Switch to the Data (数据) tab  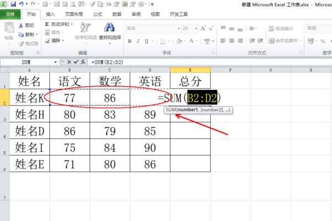117,14
